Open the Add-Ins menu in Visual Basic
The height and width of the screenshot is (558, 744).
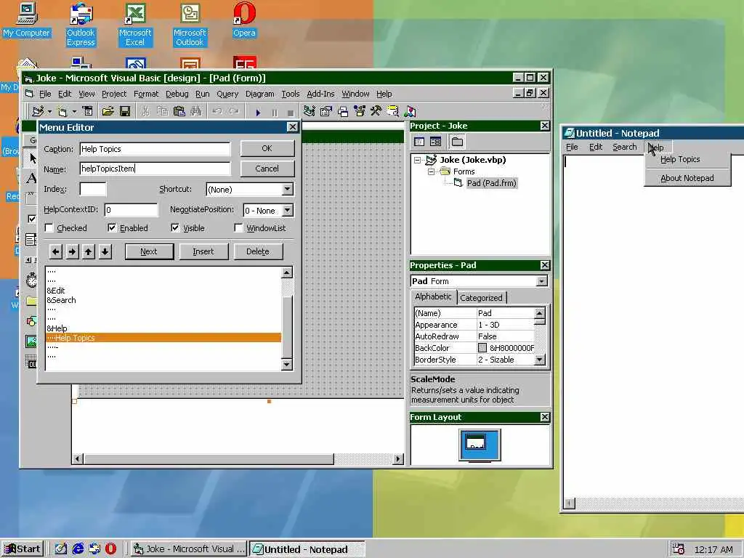(320, 94)
